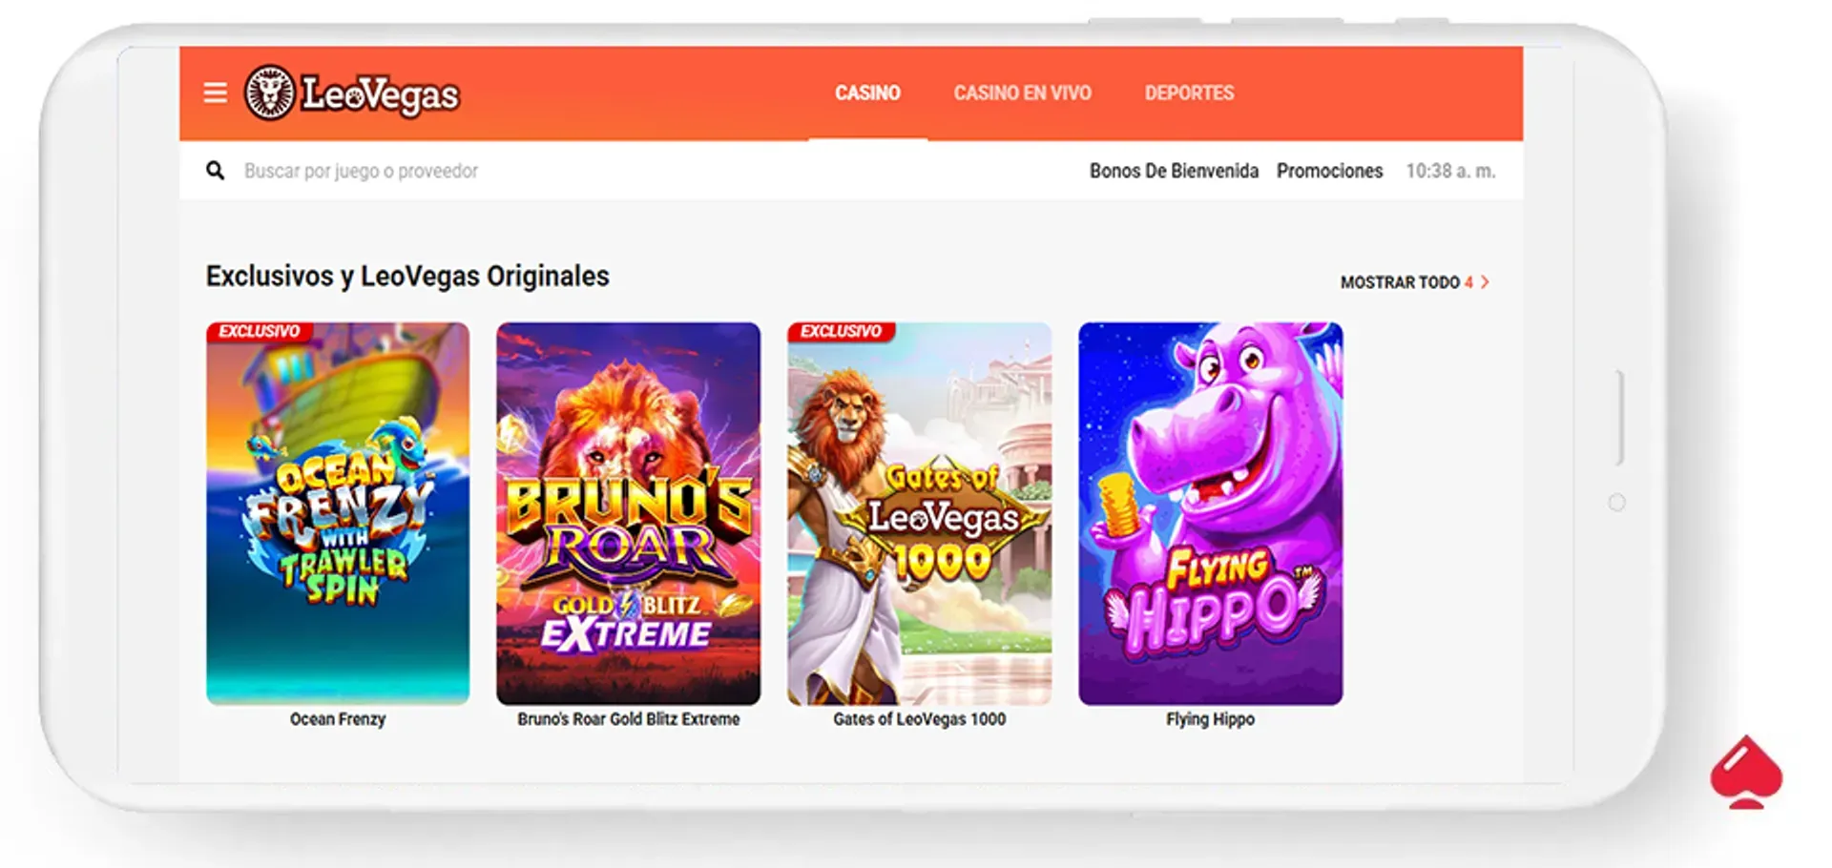Click Mostrar Todo 4 link
Viewport: 1832px width, 868px height.
pos(1414,282)
